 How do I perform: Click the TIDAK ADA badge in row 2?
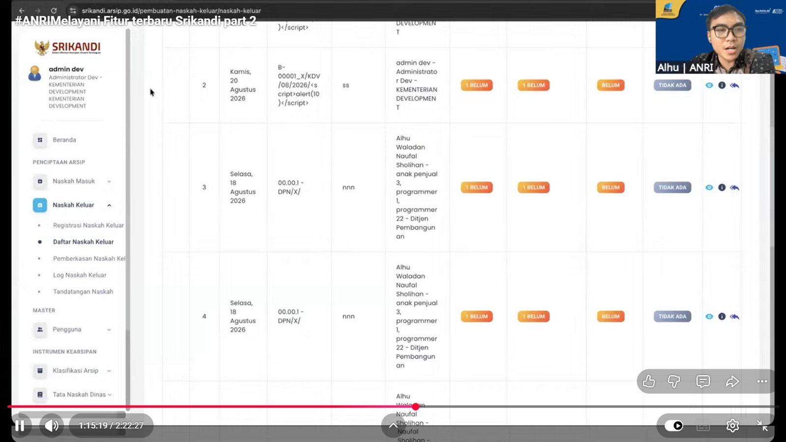tap(672, 85)
